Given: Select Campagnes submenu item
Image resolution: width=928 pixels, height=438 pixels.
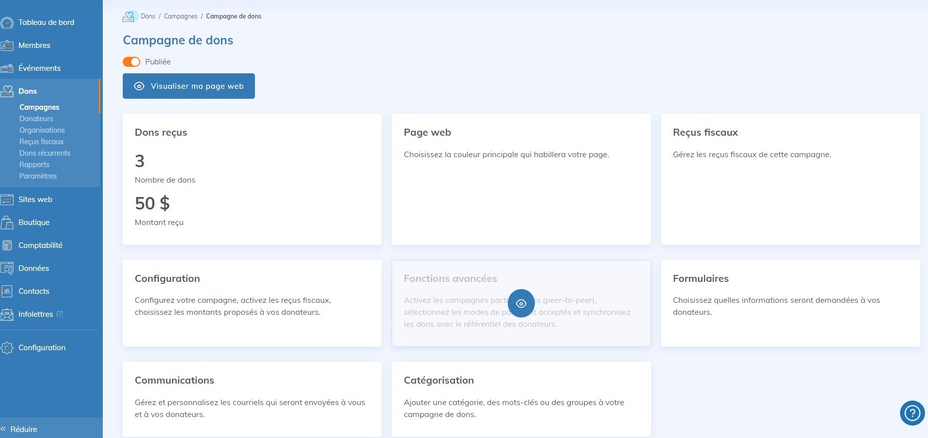Looking at the screenshot, I should click(39, 107).
